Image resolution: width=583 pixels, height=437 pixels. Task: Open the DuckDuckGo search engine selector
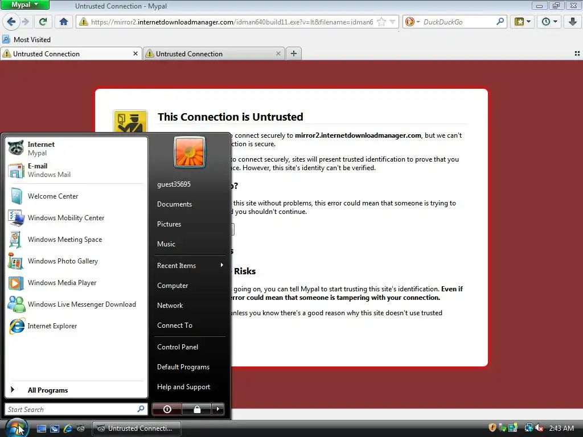(412, 22)
